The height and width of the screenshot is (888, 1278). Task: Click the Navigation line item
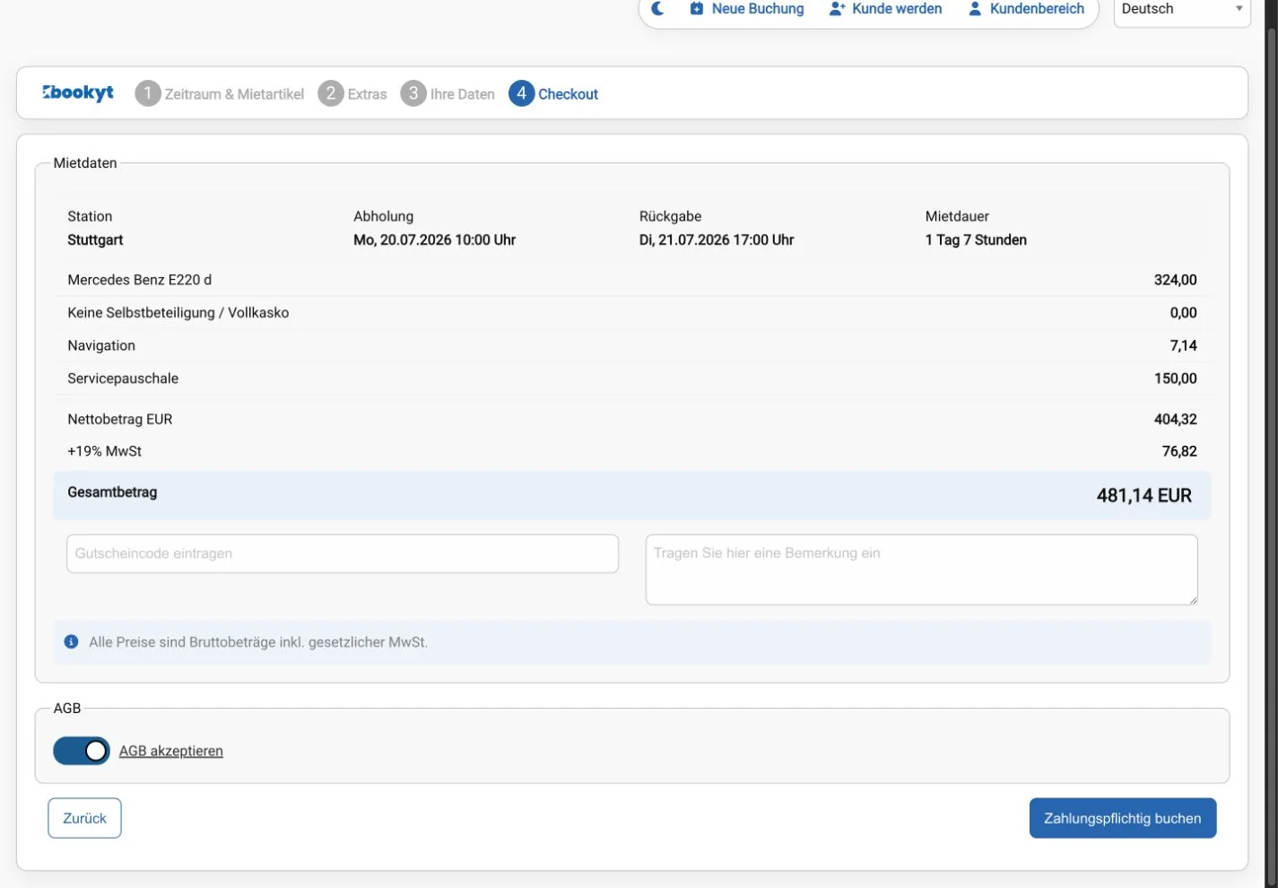pyautogui.click(x=101, y=345)
